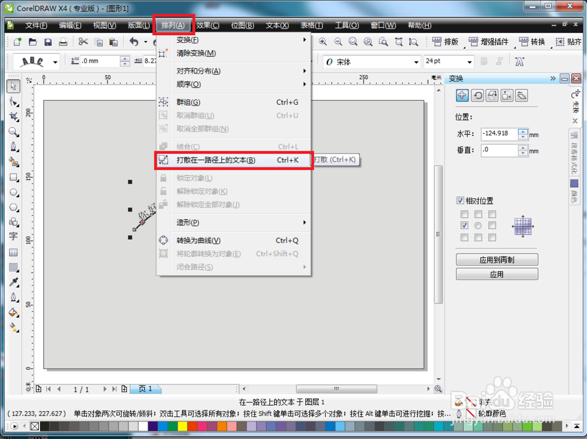587x439 pixels.
Task: Click the 应用 button
Action: tap(497, 274)
